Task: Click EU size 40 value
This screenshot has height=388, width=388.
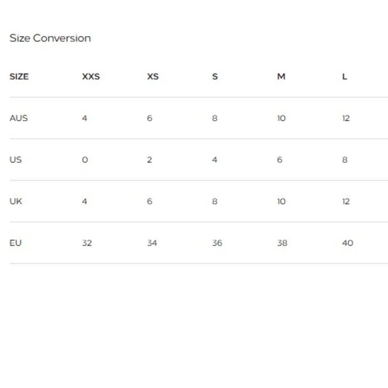Action: pos(348,243)
